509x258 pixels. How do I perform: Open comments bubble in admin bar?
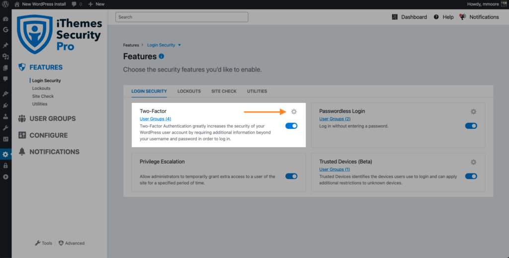74,4
